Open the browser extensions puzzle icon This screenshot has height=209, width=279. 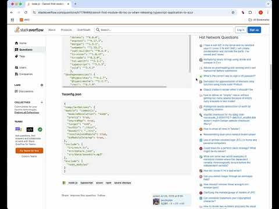(x=243, y=12)
